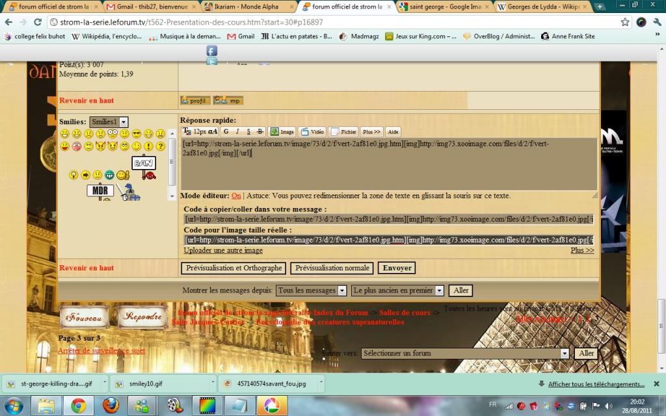
Task: Click the Nouveau new topic button
Action: click(84, 317)
